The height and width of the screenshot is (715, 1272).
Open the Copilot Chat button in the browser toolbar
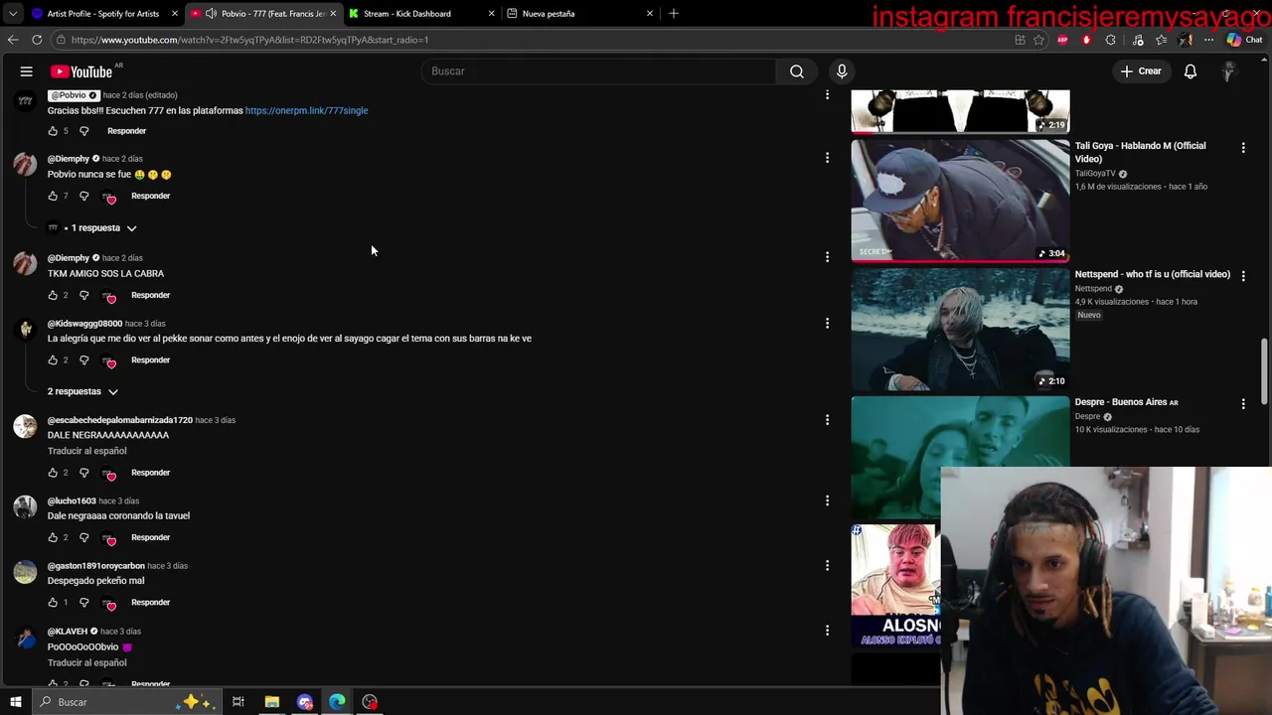tap(1244, 40)
